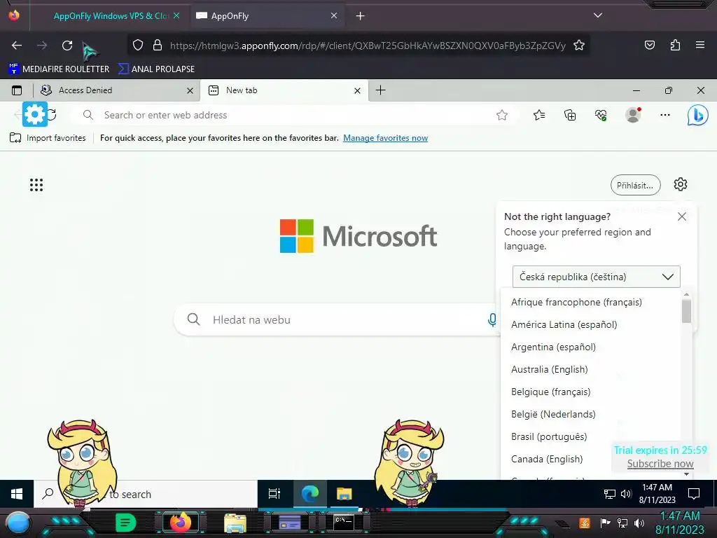Open Edge Settings and more ellipsis
Viewport: 717px width, 538px height.
[665, 116]
